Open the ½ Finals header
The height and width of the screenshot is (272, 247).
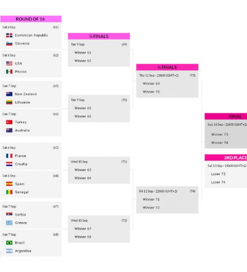tap(167, 67)
